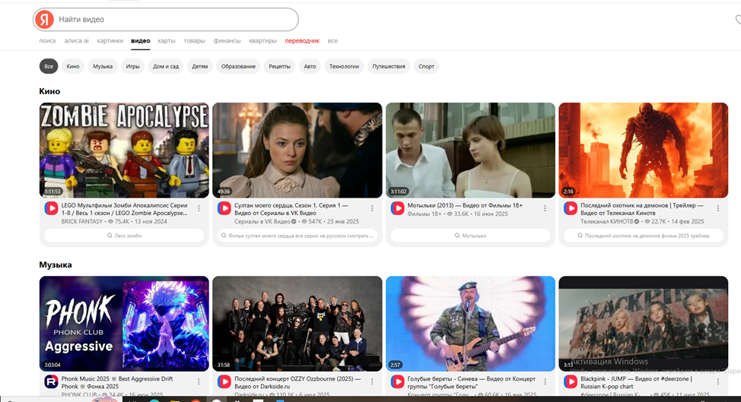741x402 pixels.
Task: Click the source icon beside OZZY concert title
Action: [224, 381]
